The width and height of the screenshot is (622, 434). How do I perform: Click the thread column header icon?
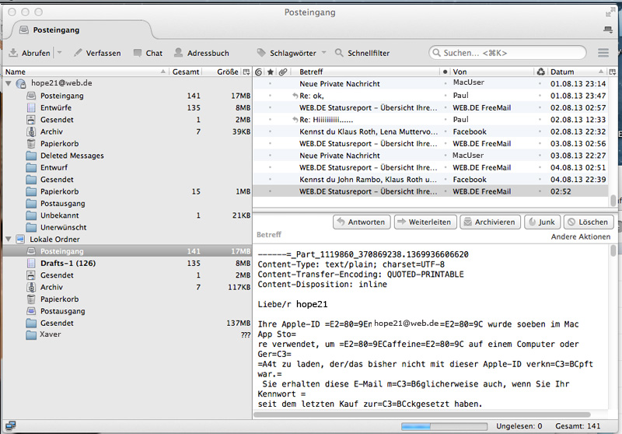point(259,72)
